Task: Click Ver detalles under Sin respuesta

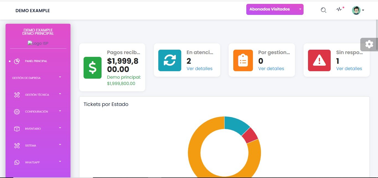Action: [349, 68]
